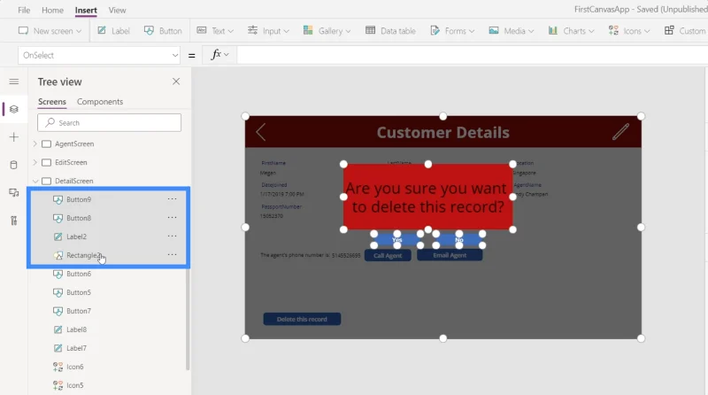Open the Data sources cylinder icon
This screenshot has width=708, height=395.
(14, 165)
